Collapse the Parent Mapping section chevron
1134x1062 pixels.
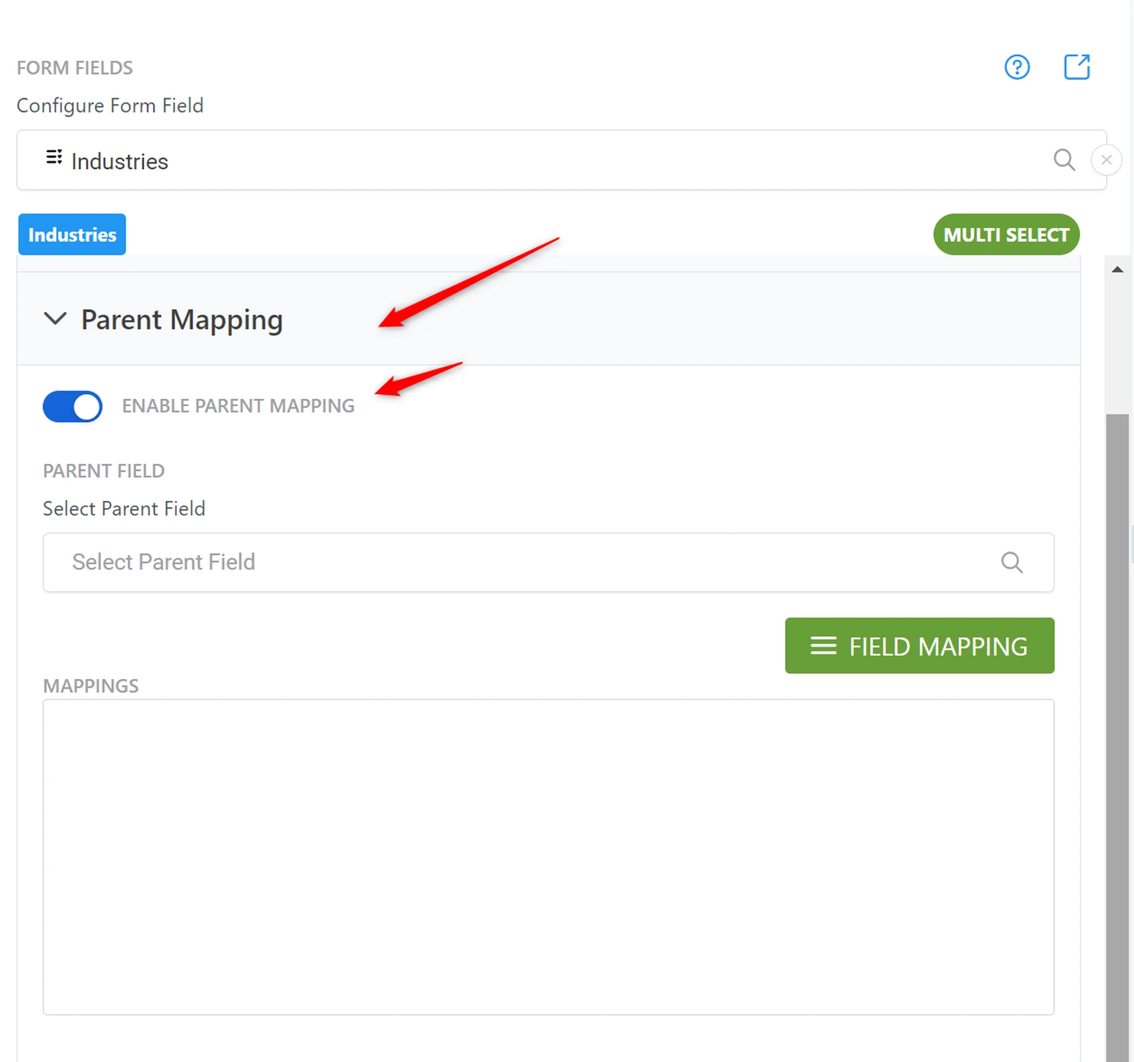pyautogui.click(x=55, y=319)
